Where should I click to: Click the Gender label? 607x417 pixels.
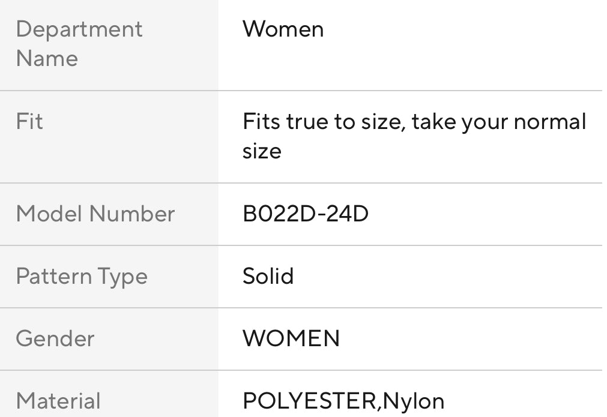(55, 338)
